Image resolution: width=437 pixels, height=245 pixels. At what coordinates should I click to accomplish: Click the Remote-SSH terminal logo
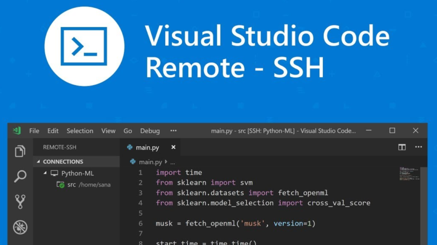pos(84,46)
